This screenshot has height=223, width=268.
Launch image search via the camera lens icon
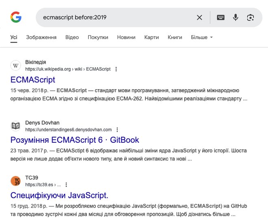251,17
